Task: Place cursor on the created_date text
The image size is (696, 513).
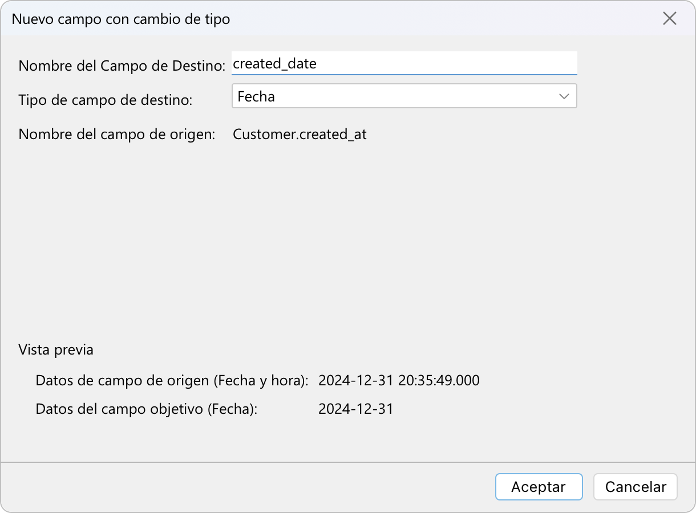Action: (274, 64)
